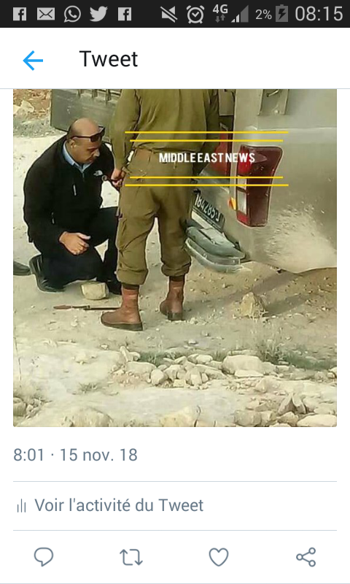Tap the battery charging indicator
The height and width of the screenshot is (584, 350).
[x=281, y=14]
